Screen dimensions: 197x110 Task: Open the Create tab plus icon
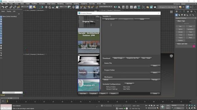[176, 12]
